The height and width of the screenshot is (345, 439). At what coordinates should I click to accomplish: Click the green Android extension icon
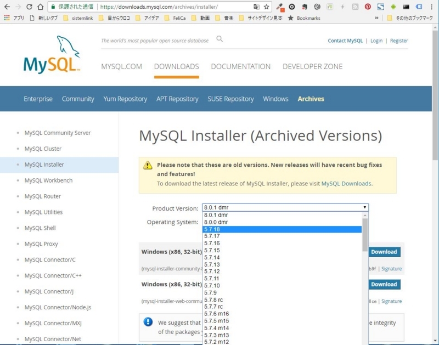coord(393,7)
